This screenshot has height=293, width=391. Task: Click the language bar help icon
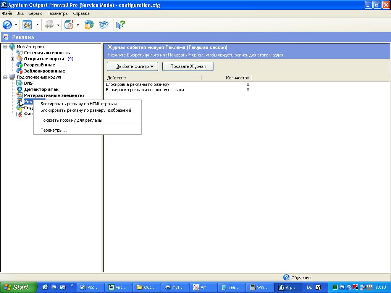tap(318, 287)
